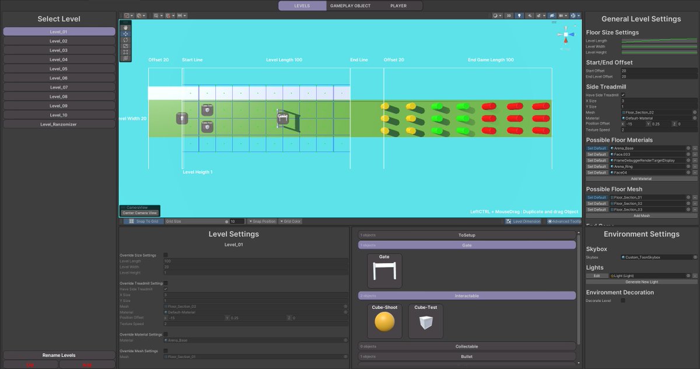Open scene effects (fx) dropdown
This screenshot has width=700, height=369.
[x=540, y=16]
